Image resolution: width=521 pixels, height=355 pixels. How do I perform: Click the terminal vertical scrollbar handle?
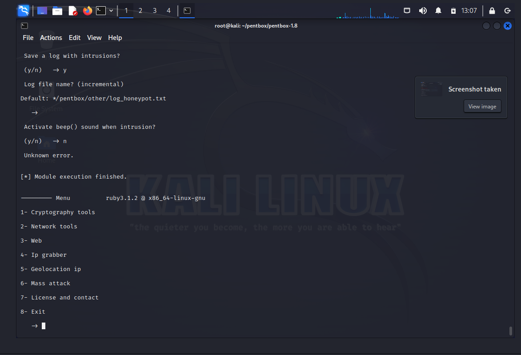pos(511,331)
